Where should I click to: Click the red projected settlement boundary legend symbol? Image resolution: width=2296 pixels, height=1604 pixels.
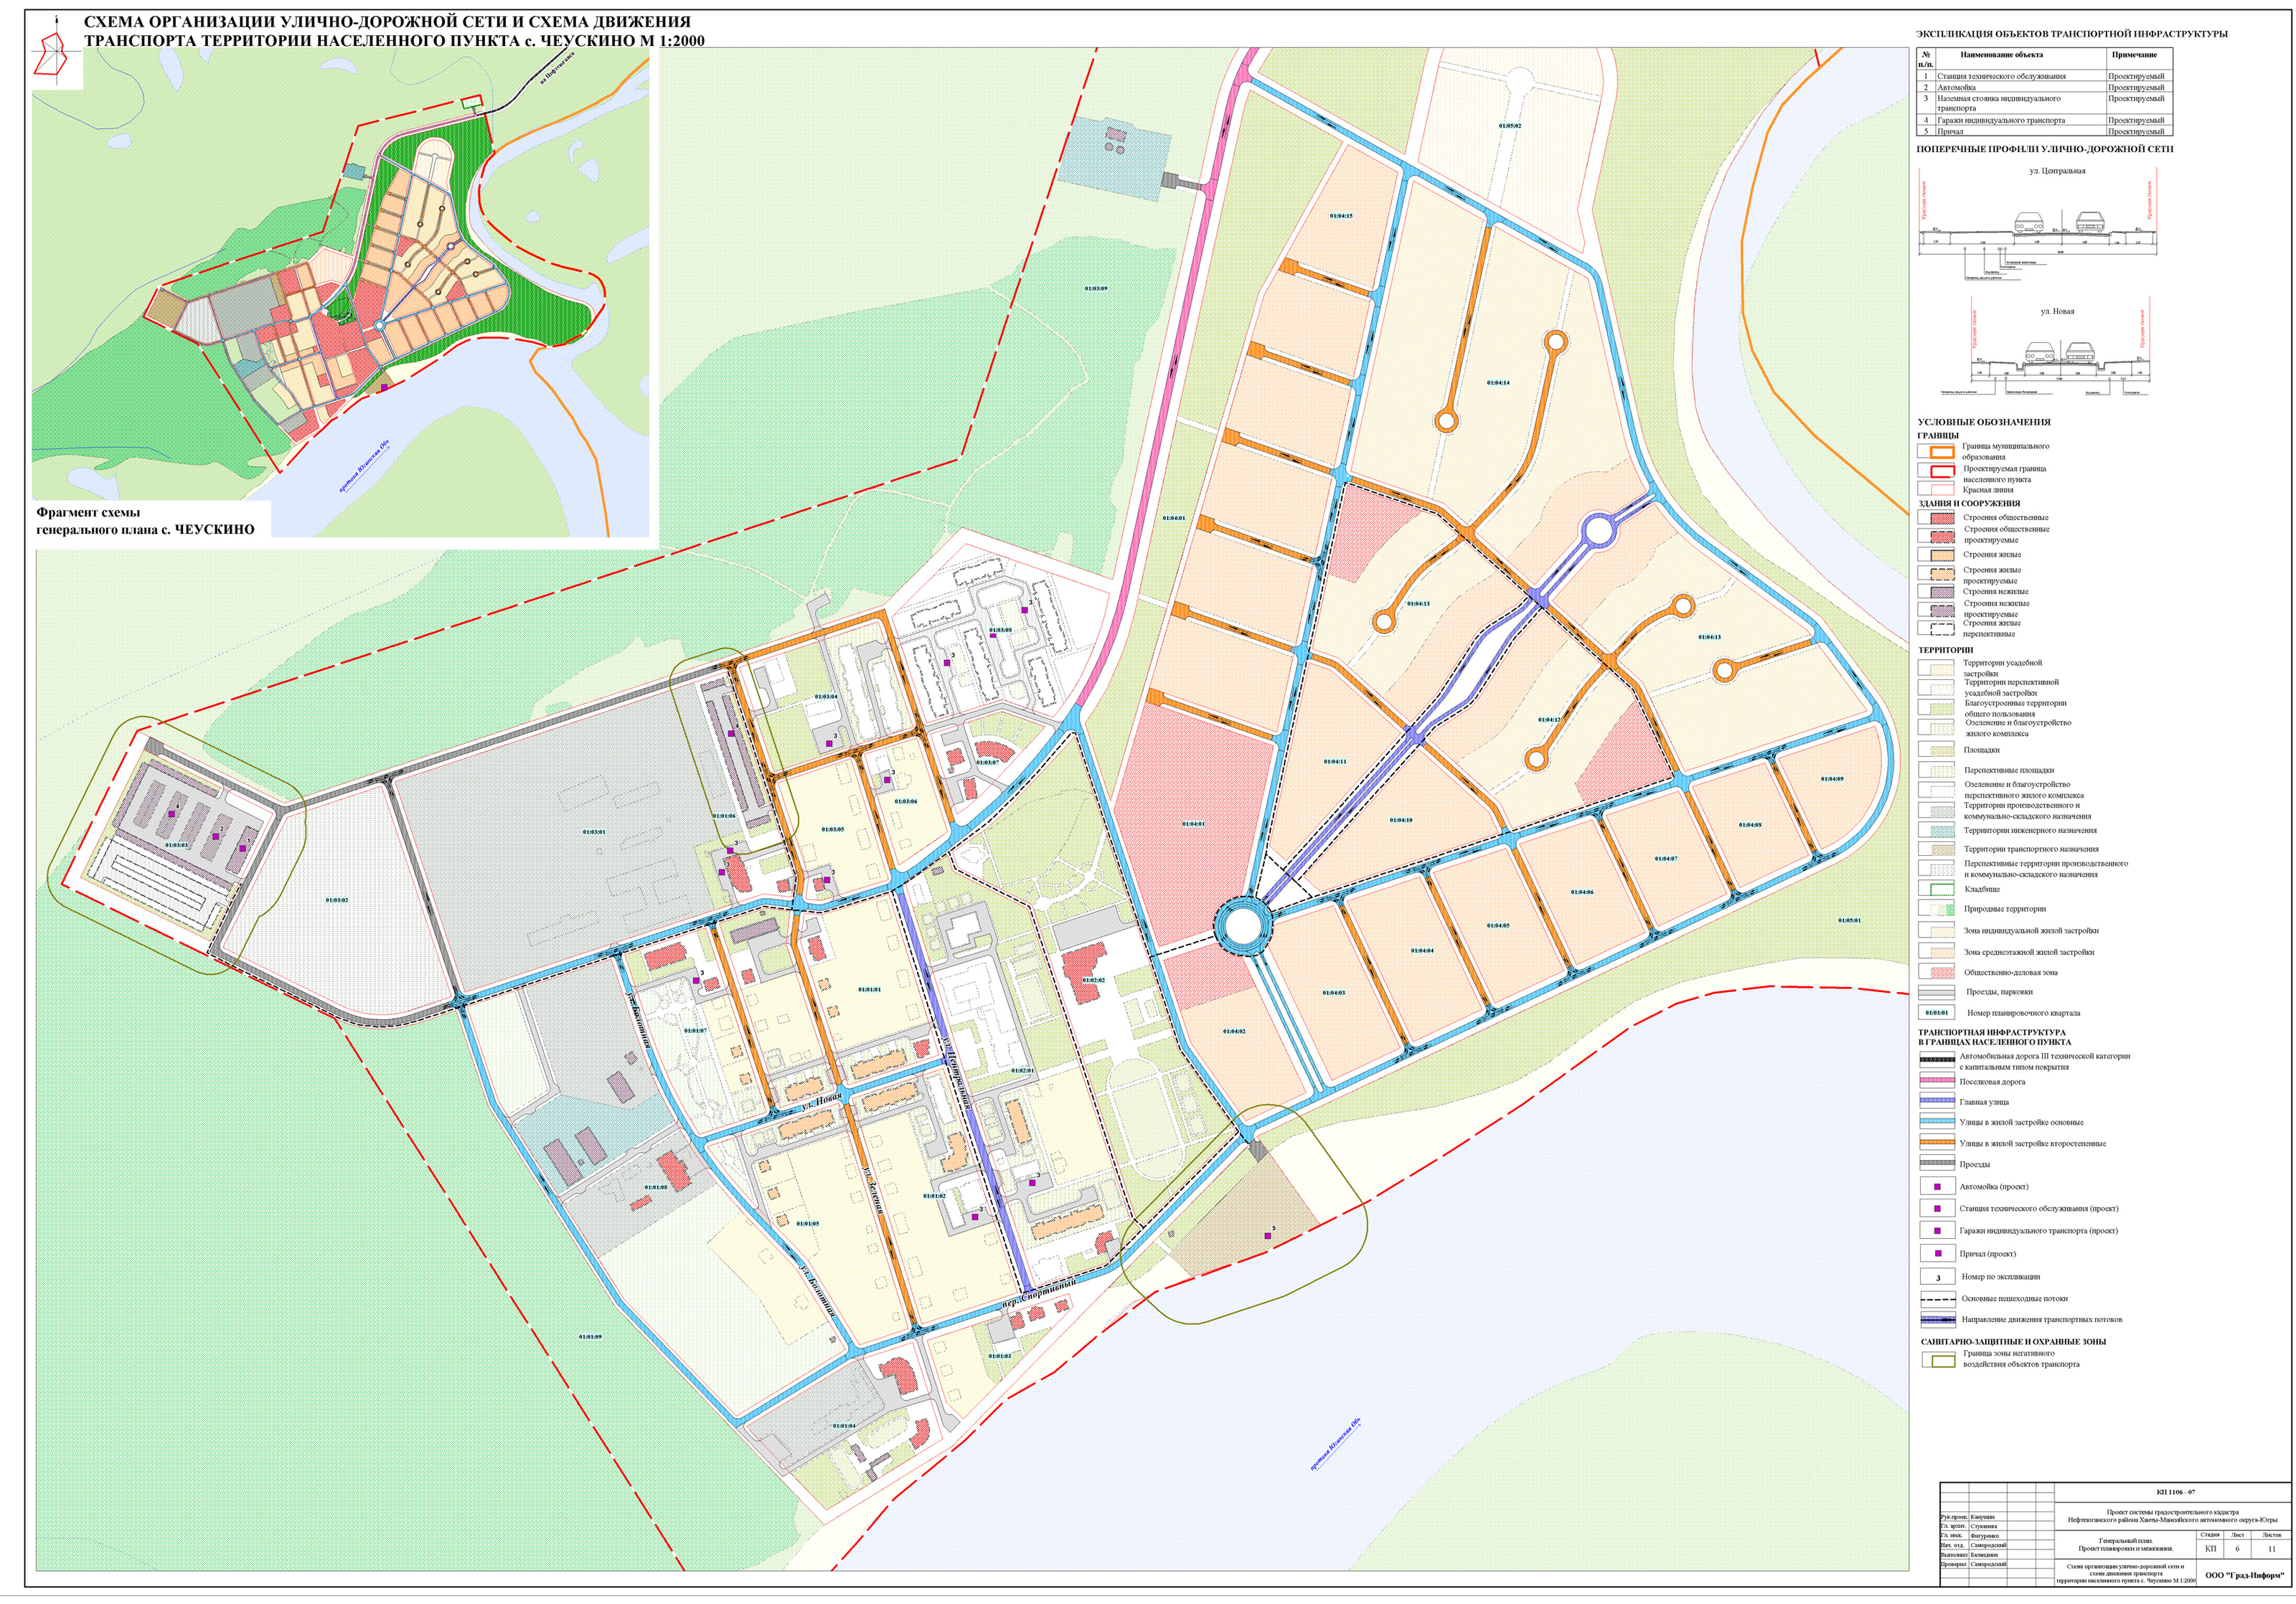[1936, 471]
